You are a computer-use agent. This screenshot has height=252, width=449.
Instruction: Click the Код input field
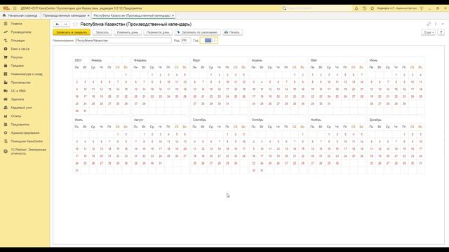tap(186, 41)
